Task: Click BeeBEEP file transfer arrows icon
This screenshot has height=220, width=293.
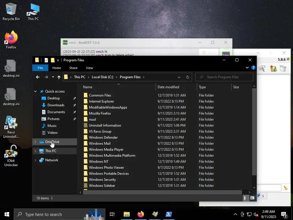Action: 273,68
